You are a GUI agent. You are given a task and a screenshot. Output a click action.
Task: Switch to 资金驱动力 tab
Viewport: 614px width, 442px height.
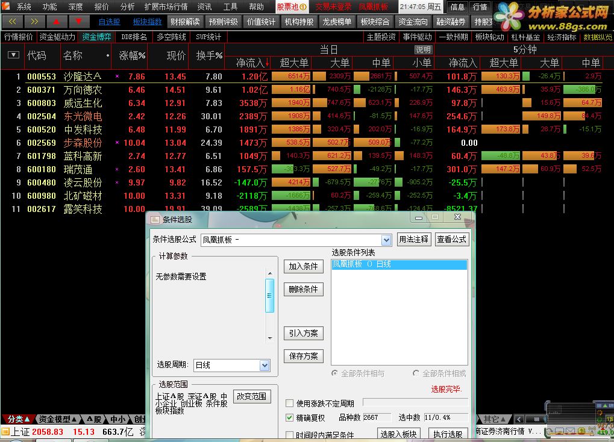[x=57, y=37]
